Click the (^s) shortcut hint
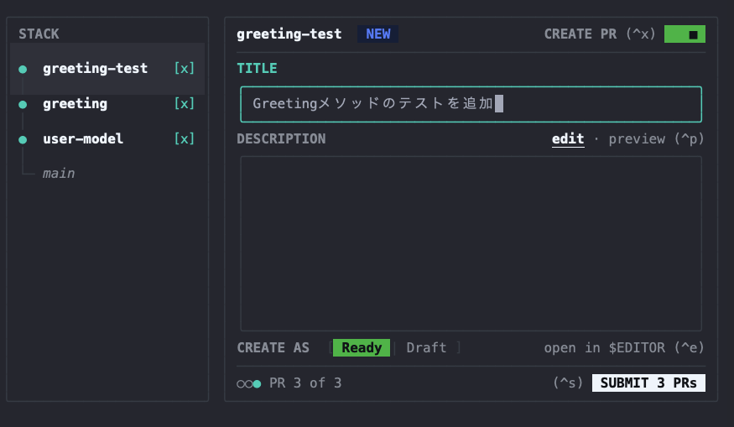Screen dimensions: 734x427 pos(568,383)
